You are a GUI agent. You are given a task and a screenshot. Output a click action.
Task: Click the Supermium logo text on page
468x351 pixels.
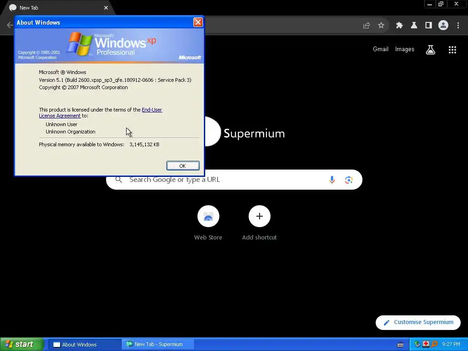tap(254, 133)
